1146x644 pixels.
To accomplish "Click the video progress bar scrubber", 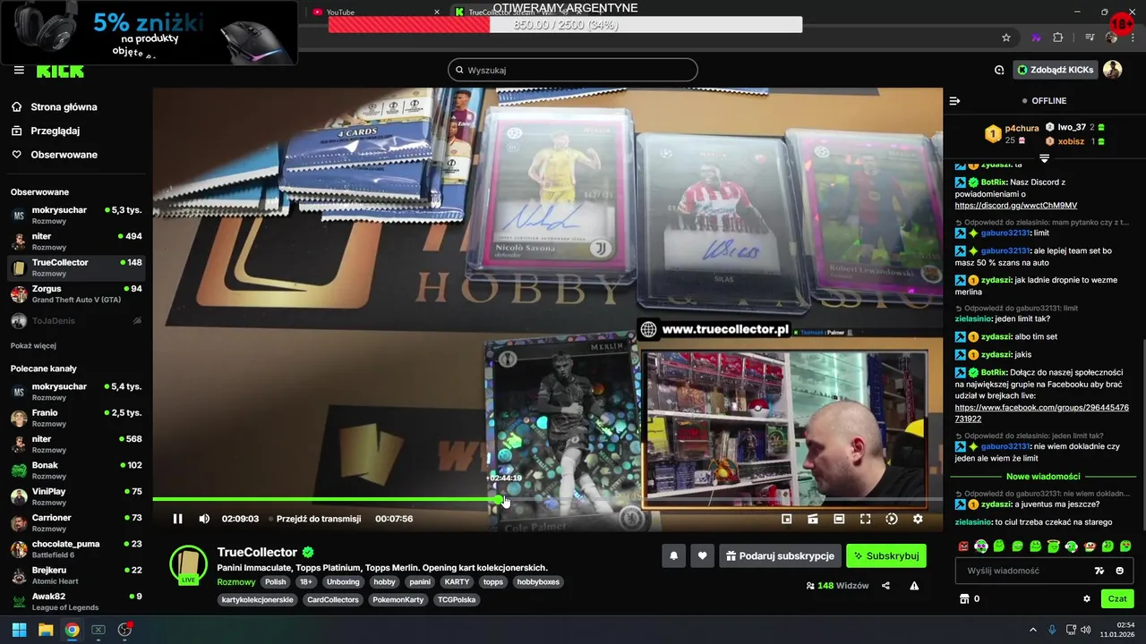I will pyautogui.click(x=499, y=499).
